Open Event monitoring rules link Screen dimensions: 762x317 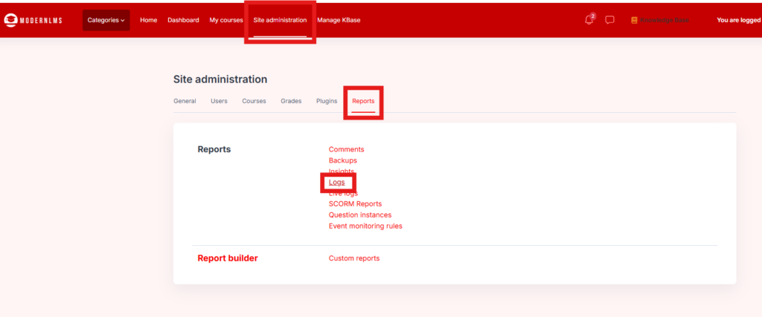(x=365, y=226)
